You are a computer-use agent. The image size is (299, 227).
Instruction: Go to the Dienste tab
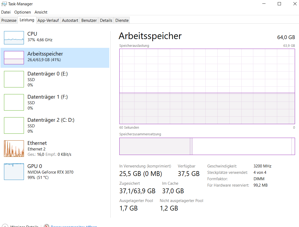[122, 20]
